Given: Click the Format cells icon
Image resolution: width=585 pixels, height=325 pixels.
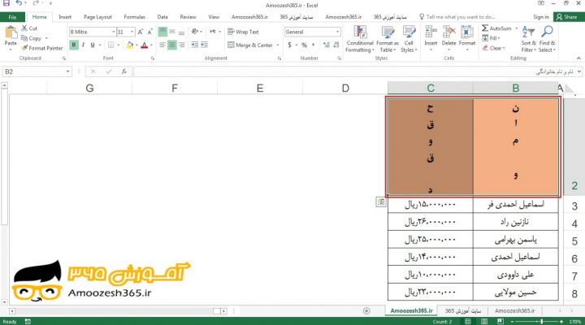Looking at the screenshot, I should pyautogui.click(x=466, y=32).
